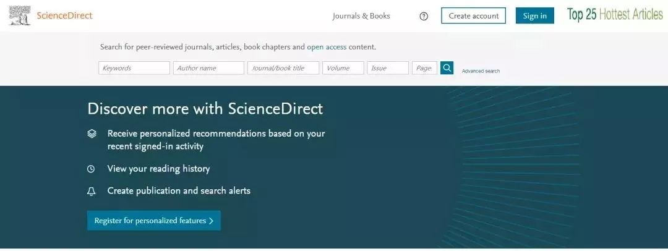Click the alerts bell icon
Screen dimensions: 668x251
[92, 191]
